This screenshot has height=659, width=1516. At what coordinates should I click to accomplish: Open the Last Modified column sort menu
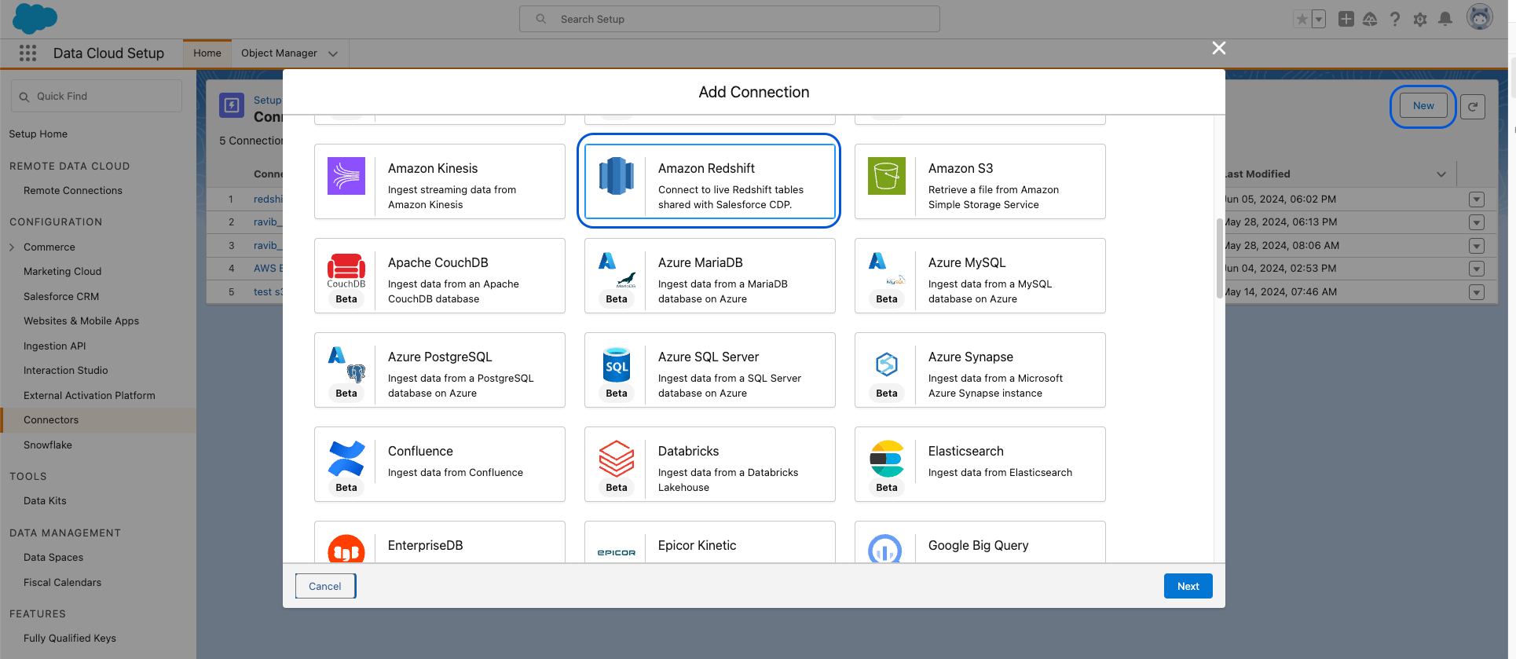pyautogui.click(x=1441, y=174)
